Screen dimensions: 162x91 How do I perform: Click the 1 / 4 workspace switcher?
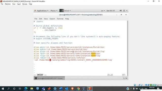point(125,78)
